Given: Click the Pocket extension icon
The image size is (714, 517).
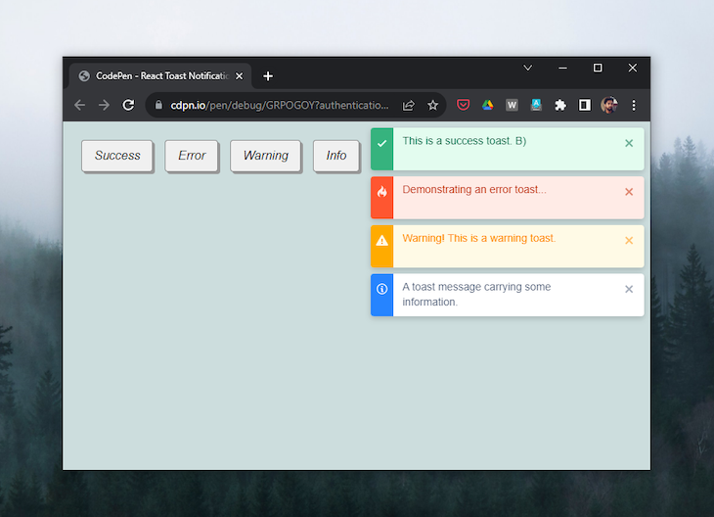Looking at the screenshot, I should point(464,105).
